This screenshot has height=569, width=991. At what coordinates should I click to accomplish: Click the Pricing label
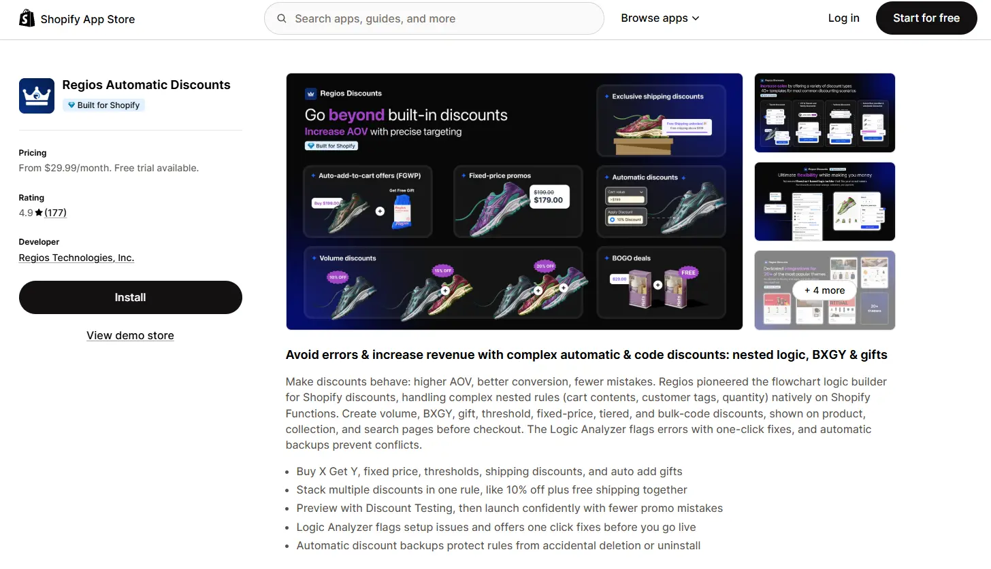[33, 153]
